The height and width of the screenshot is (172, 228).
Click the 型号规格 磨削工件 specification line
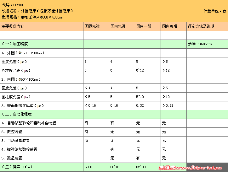point(32,17)
